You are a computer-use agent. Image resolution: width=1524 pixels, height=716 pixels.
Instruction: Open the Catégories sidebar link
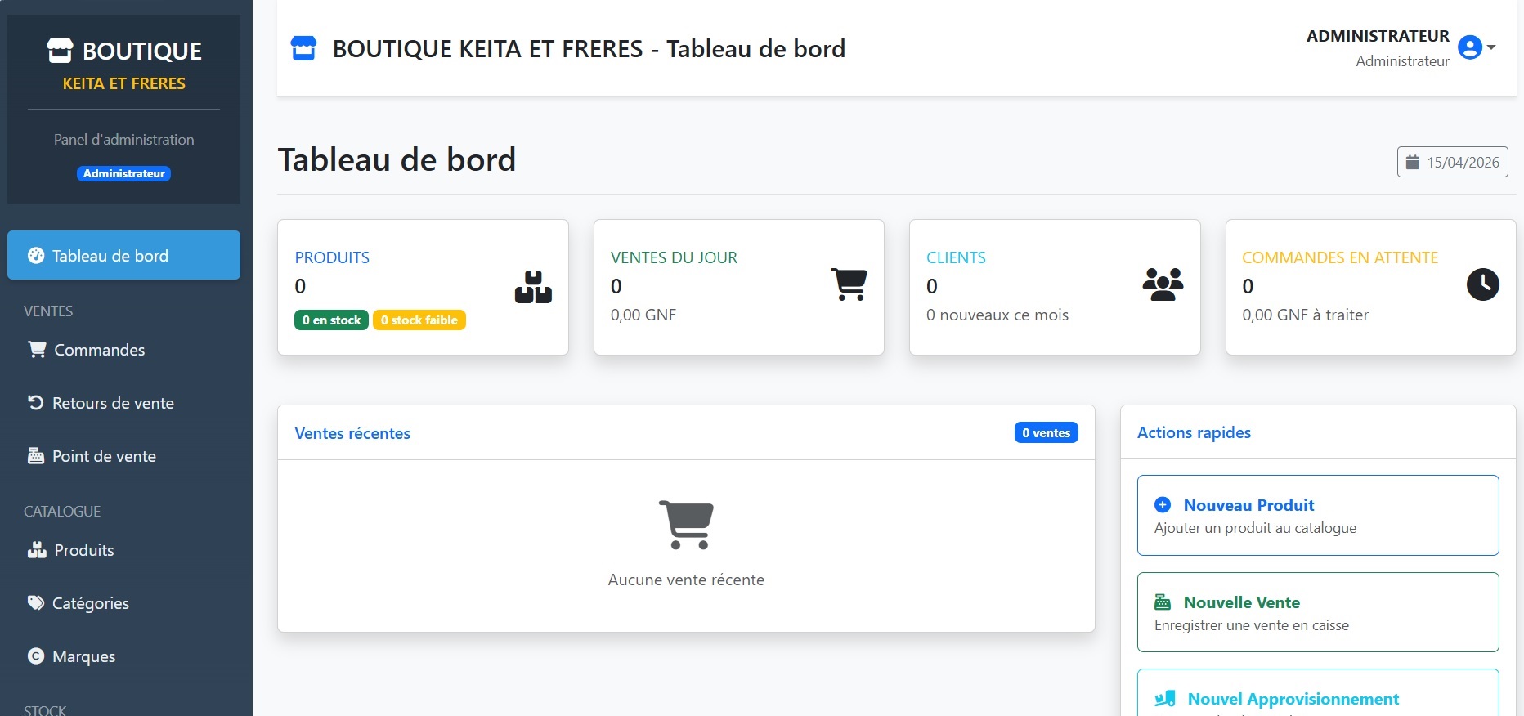click(90, 603)
